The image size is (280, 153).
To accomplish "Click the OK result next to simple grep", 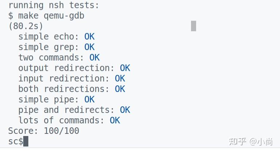I will (x=89, y=47).
